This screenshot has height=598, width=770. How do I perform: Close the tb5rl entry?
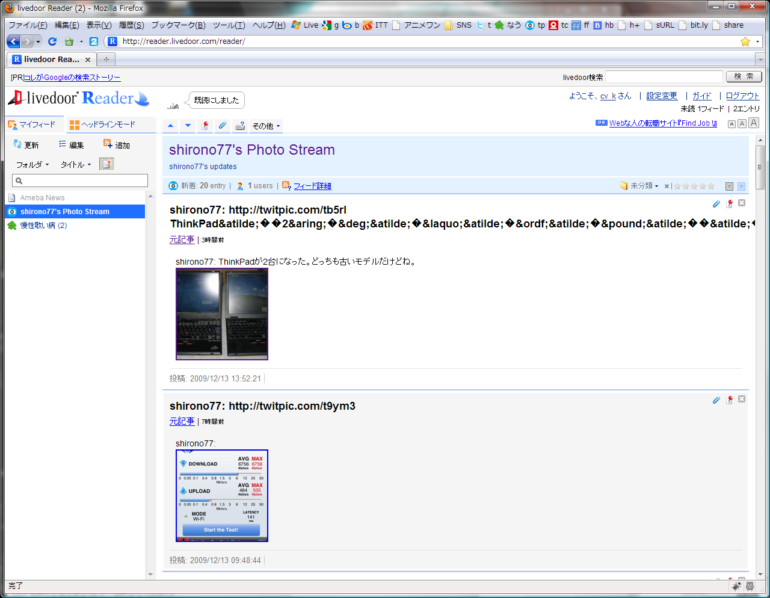pos(742,203)
